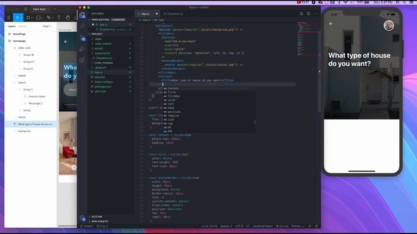This screenshot has height=234, width=417.
Task: Open the Page 1 dropdown in Figma
Action: (x=48, y=26)
